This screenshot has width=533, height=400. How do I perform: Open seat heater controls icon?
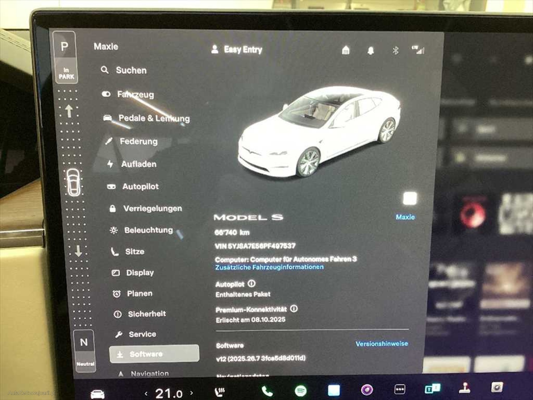(220, 392)
